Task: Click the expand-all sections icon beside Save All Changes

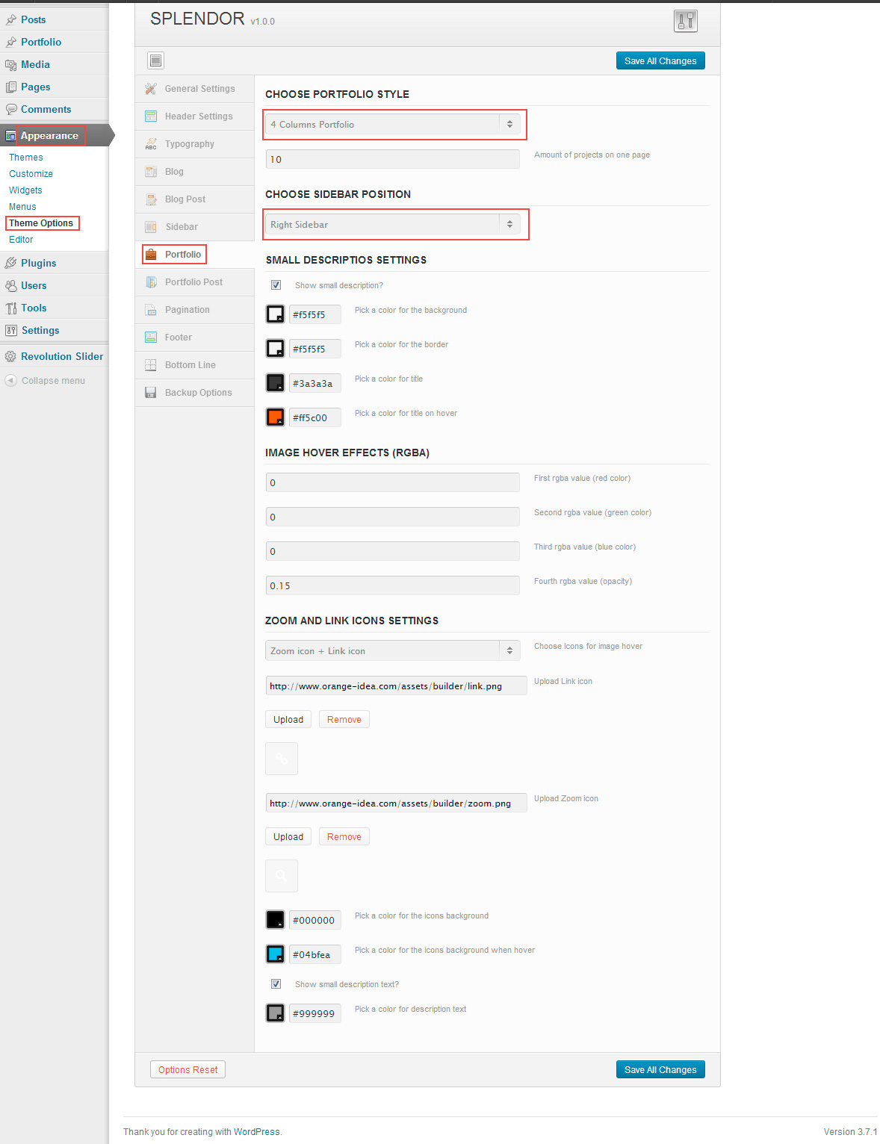Action: [155, 60]
